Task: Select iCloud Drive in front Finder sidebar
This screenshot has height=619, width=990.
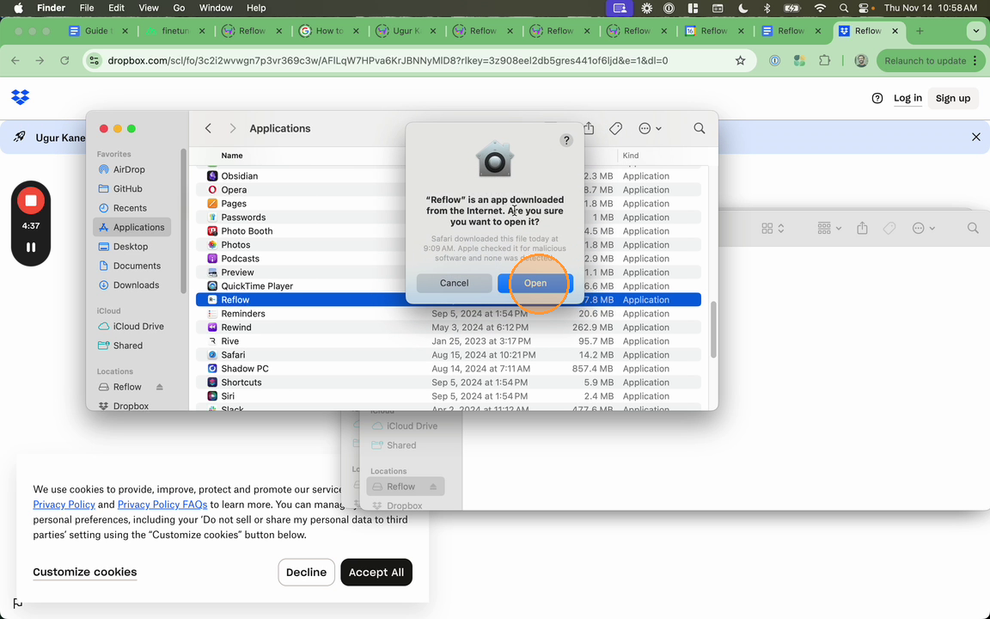Action: click(131, 326)
